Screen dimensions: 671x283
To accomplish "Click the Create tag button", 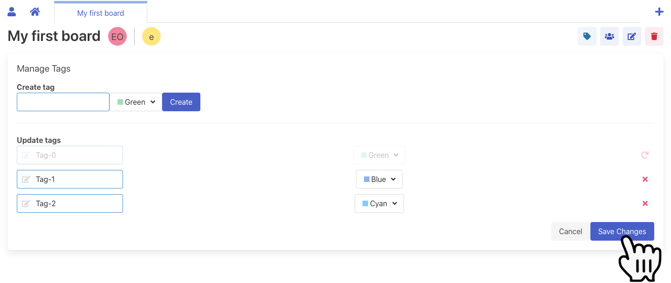I will coord(181,102).
